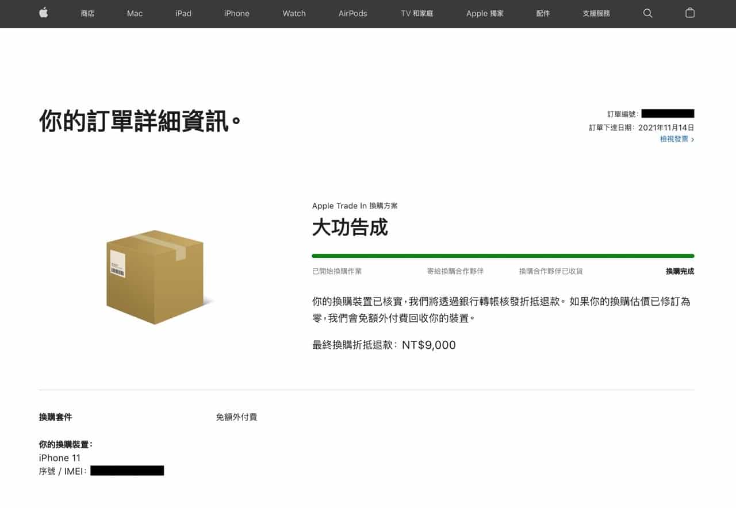
Task: Click the 最終換購折抵退款 NT$9,000 amount
Action: pyautogui.click(x=384, y=345)
